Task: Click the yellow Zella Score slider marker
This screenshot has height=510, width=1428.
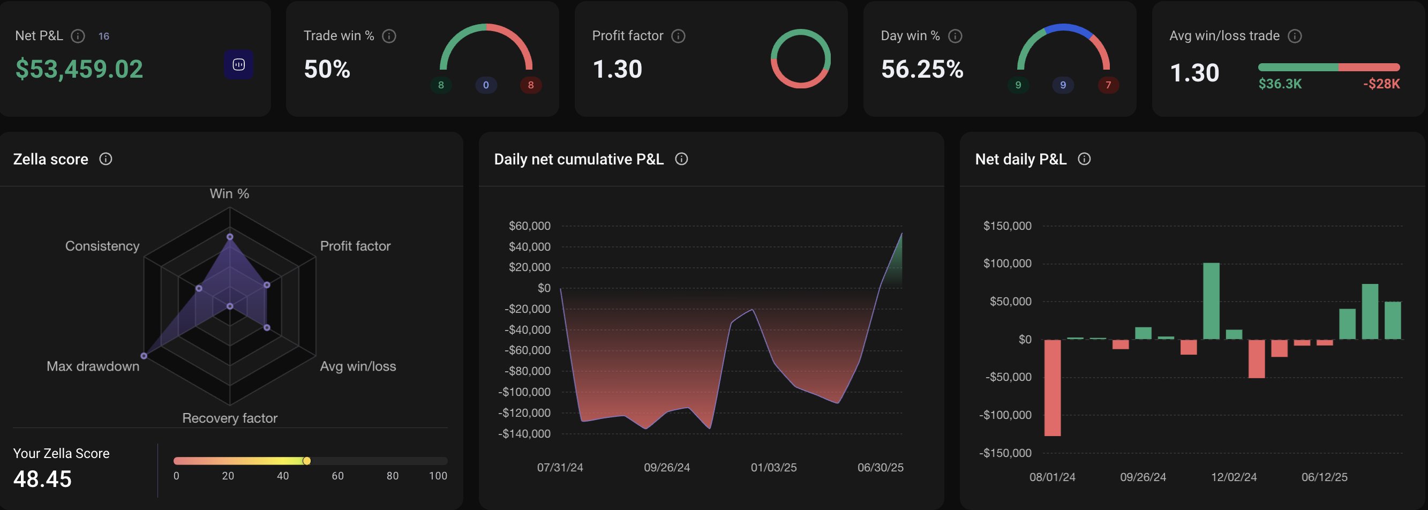Action: click(306, 461)
